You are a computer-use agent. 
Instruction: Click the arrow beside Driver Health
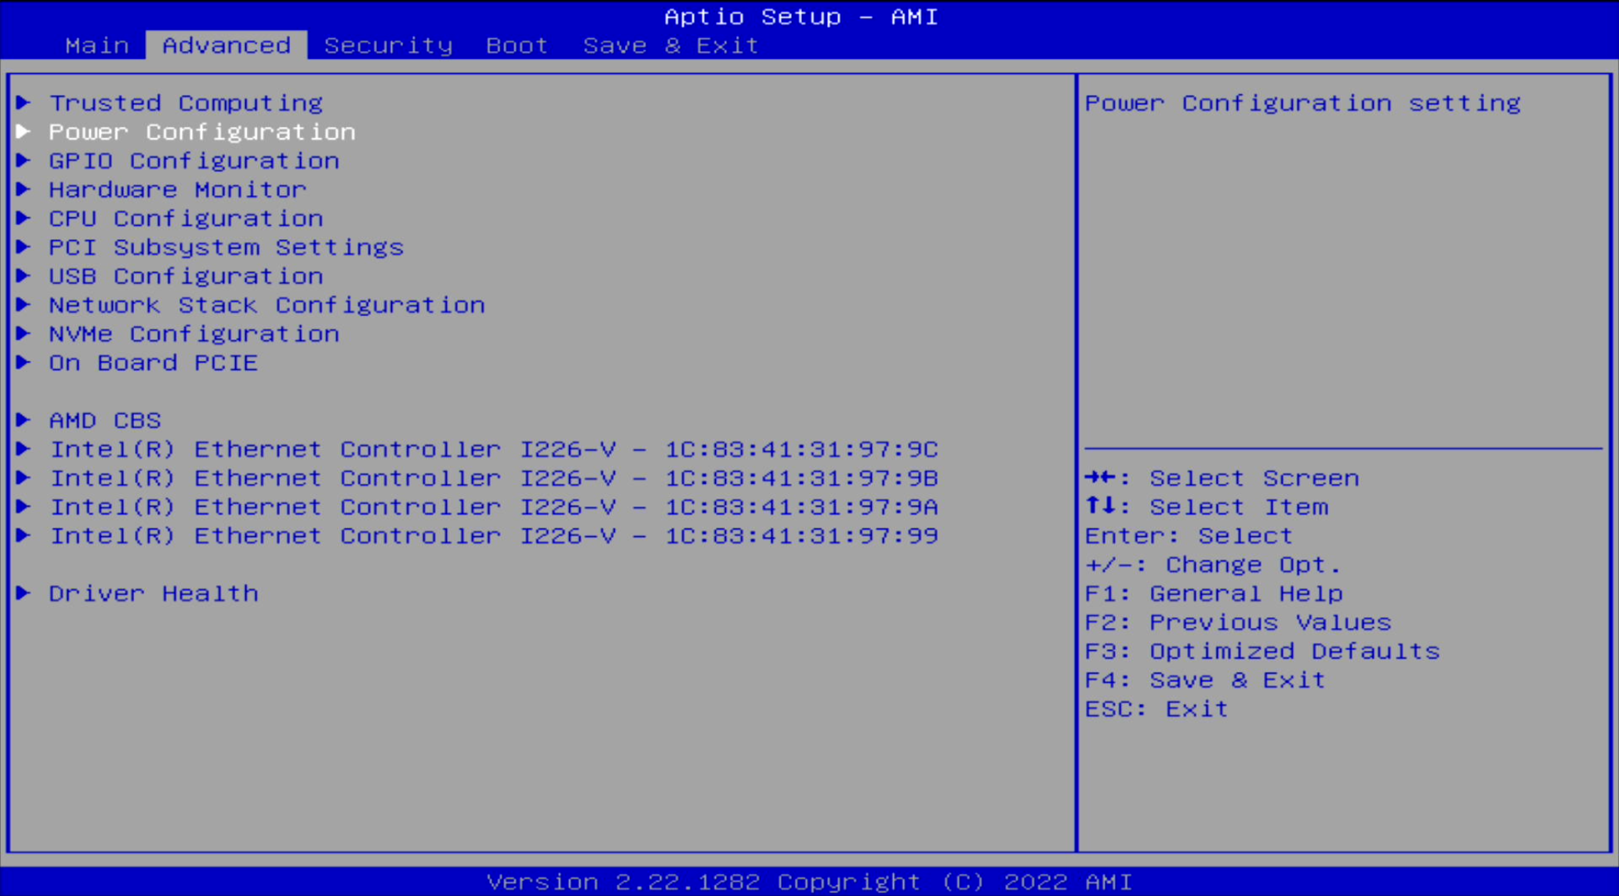(24, 593)
